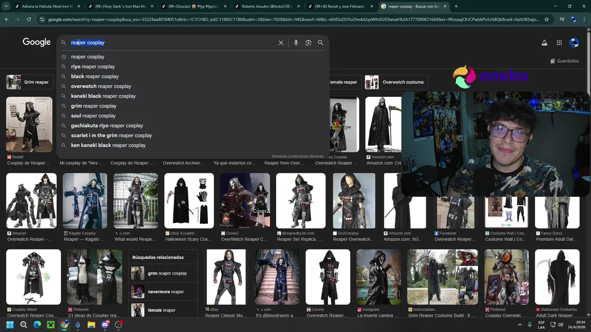591x332 pixels.
Task: Open Chrome three-dot menu
Action: click(584, 19)
